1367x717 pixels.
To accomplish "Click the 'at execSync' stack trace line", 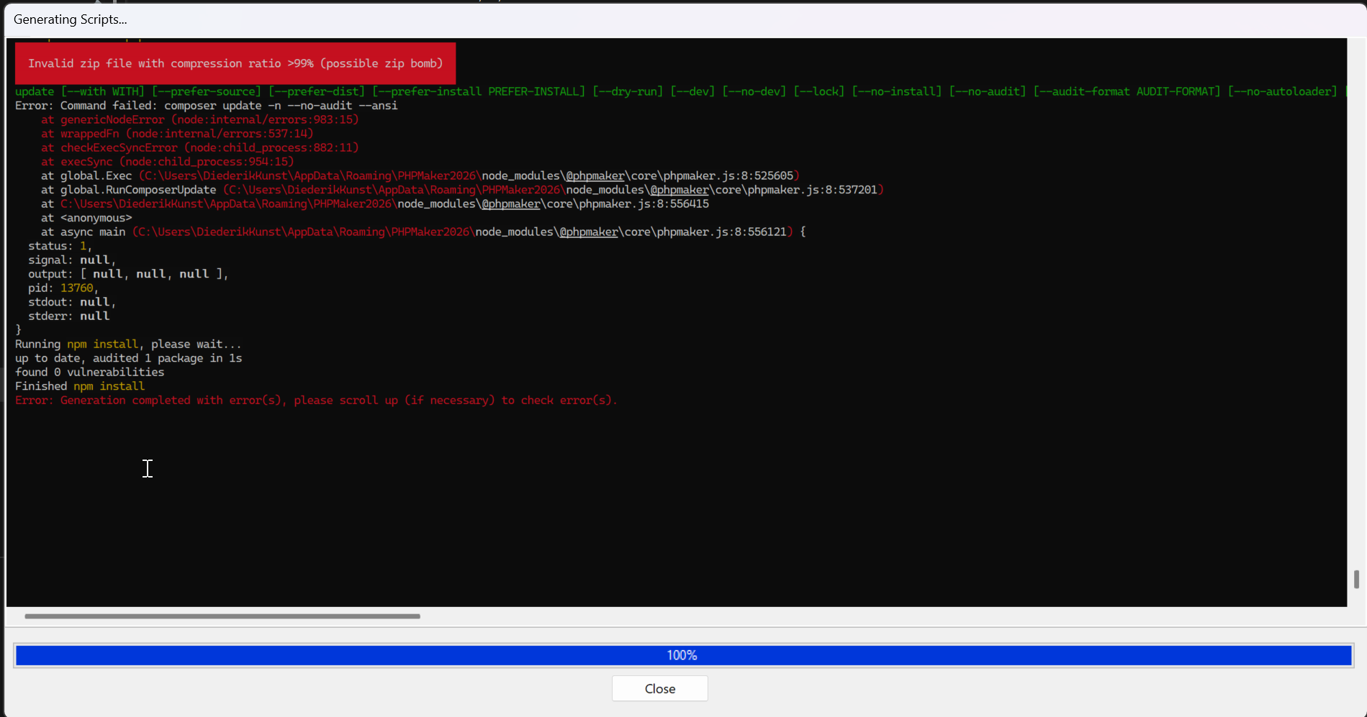I will tap(167, 162).
